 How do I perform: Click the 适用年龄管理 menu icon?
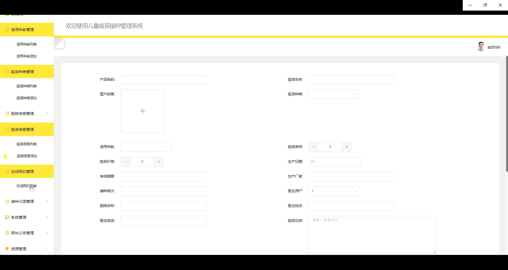7,30
